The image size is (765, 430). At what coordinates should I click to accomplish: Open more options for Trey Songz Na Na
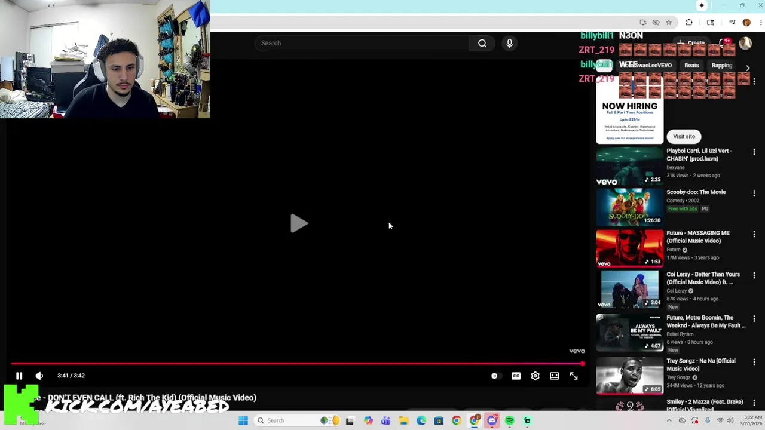pos(754,362)
